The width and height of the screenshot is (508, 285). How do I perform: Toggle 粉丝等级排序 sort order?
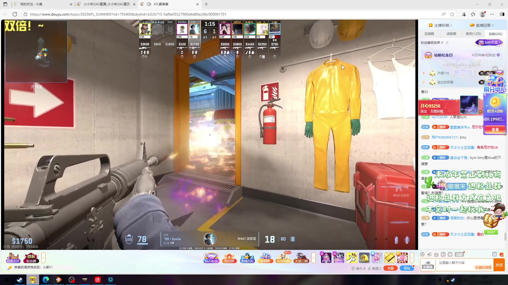click(432, 43)
